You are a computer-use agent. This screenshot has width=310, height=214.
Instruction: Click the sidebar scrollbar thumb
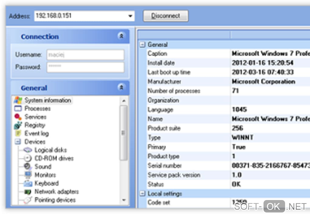(124, 133)
